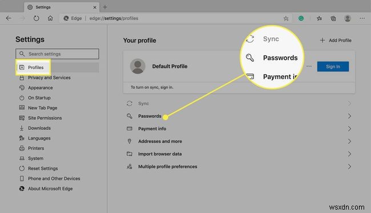Click 'To turn on sync, sign in.' text

[152, 87]
